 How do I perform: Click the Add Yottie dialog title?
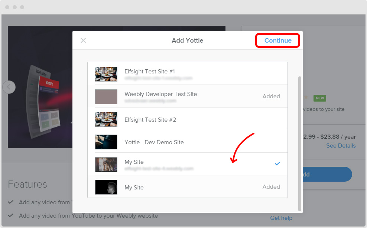tap(188, 40)
